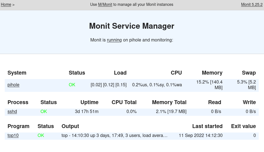Open the M/Monit link in the header
The height and width of the screenshot is (152, 264).
point(105,4)
